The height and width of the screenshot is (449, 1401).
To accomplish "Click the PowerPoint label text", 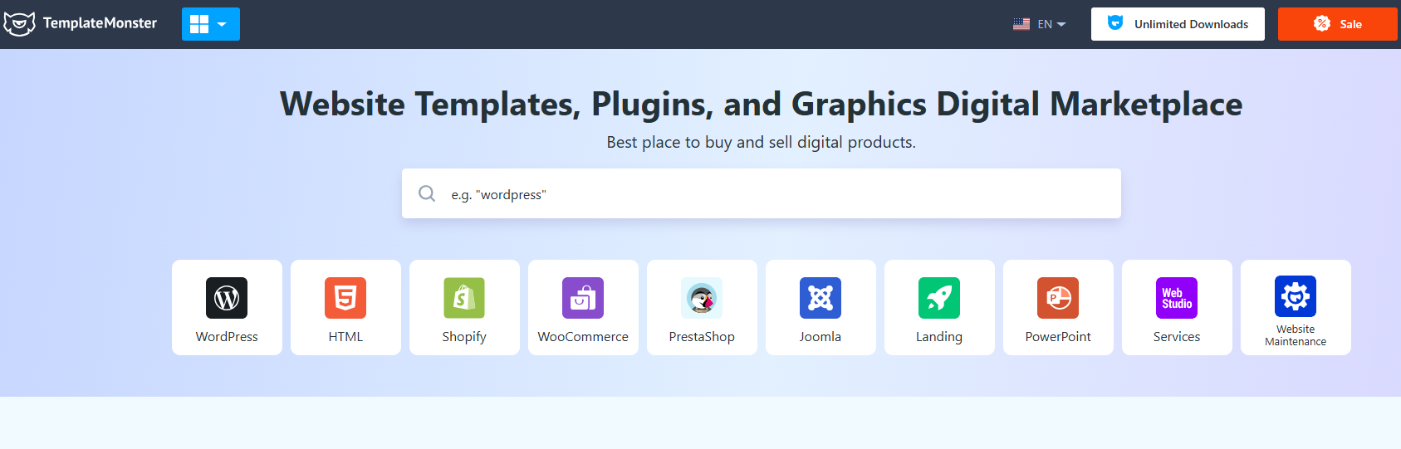I will (1058, 337).
